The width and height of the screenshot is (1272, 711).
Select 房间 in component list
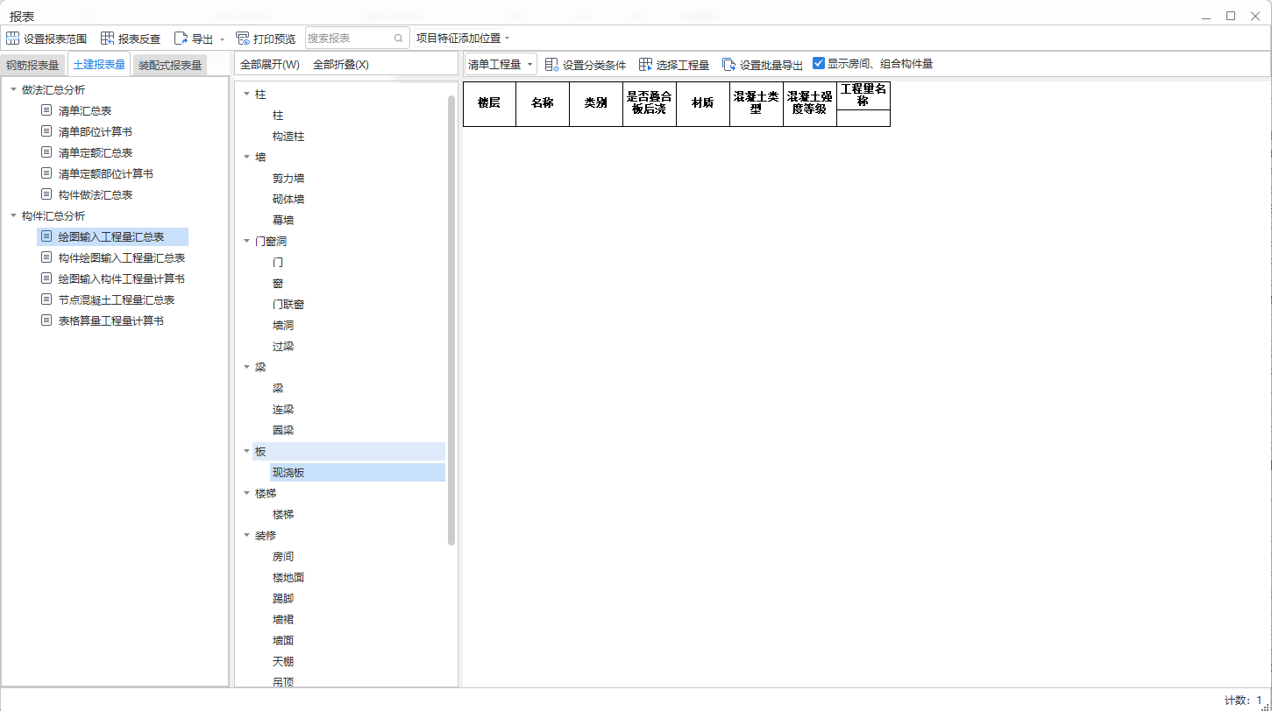click(283, 556)
